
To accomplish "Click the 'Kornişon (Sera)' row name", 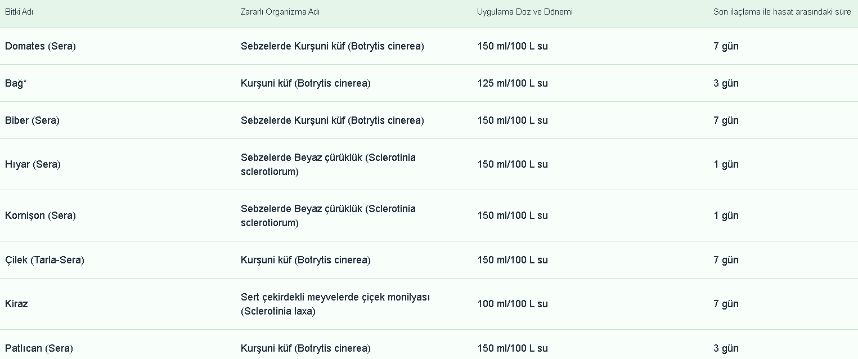I will [40, 216].
